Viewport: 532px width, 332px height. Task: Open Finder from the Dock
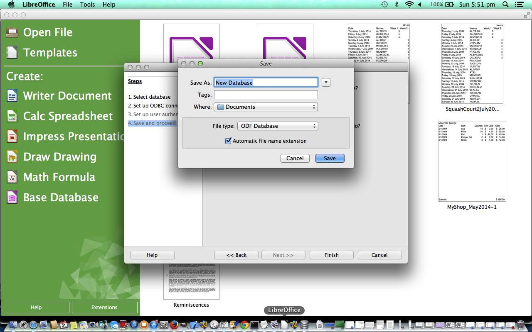[13, 325]
